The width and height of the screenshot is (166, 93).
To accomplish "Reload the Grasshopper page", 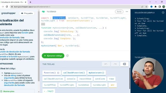I will pos(7,7).
